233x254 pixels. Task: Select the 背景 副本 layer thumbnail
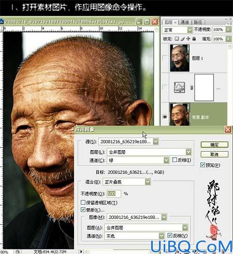(180, 114)
